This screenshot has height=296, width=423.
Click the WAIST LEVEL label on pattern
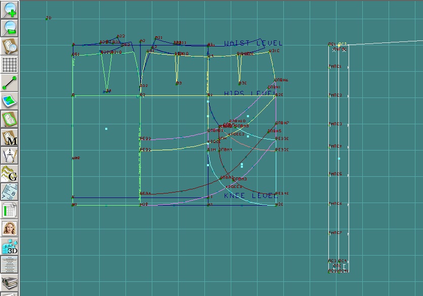pyautogui.click(x=253, y=44)
